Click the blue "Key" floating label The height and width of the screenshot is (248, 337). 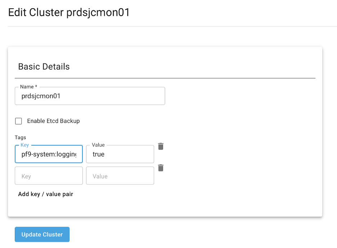click(x=24, y=145)
